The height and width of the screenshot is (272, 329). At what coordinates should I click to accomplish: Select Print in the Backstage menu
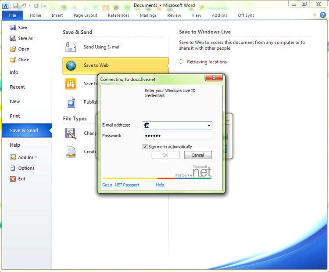(14, 116)
